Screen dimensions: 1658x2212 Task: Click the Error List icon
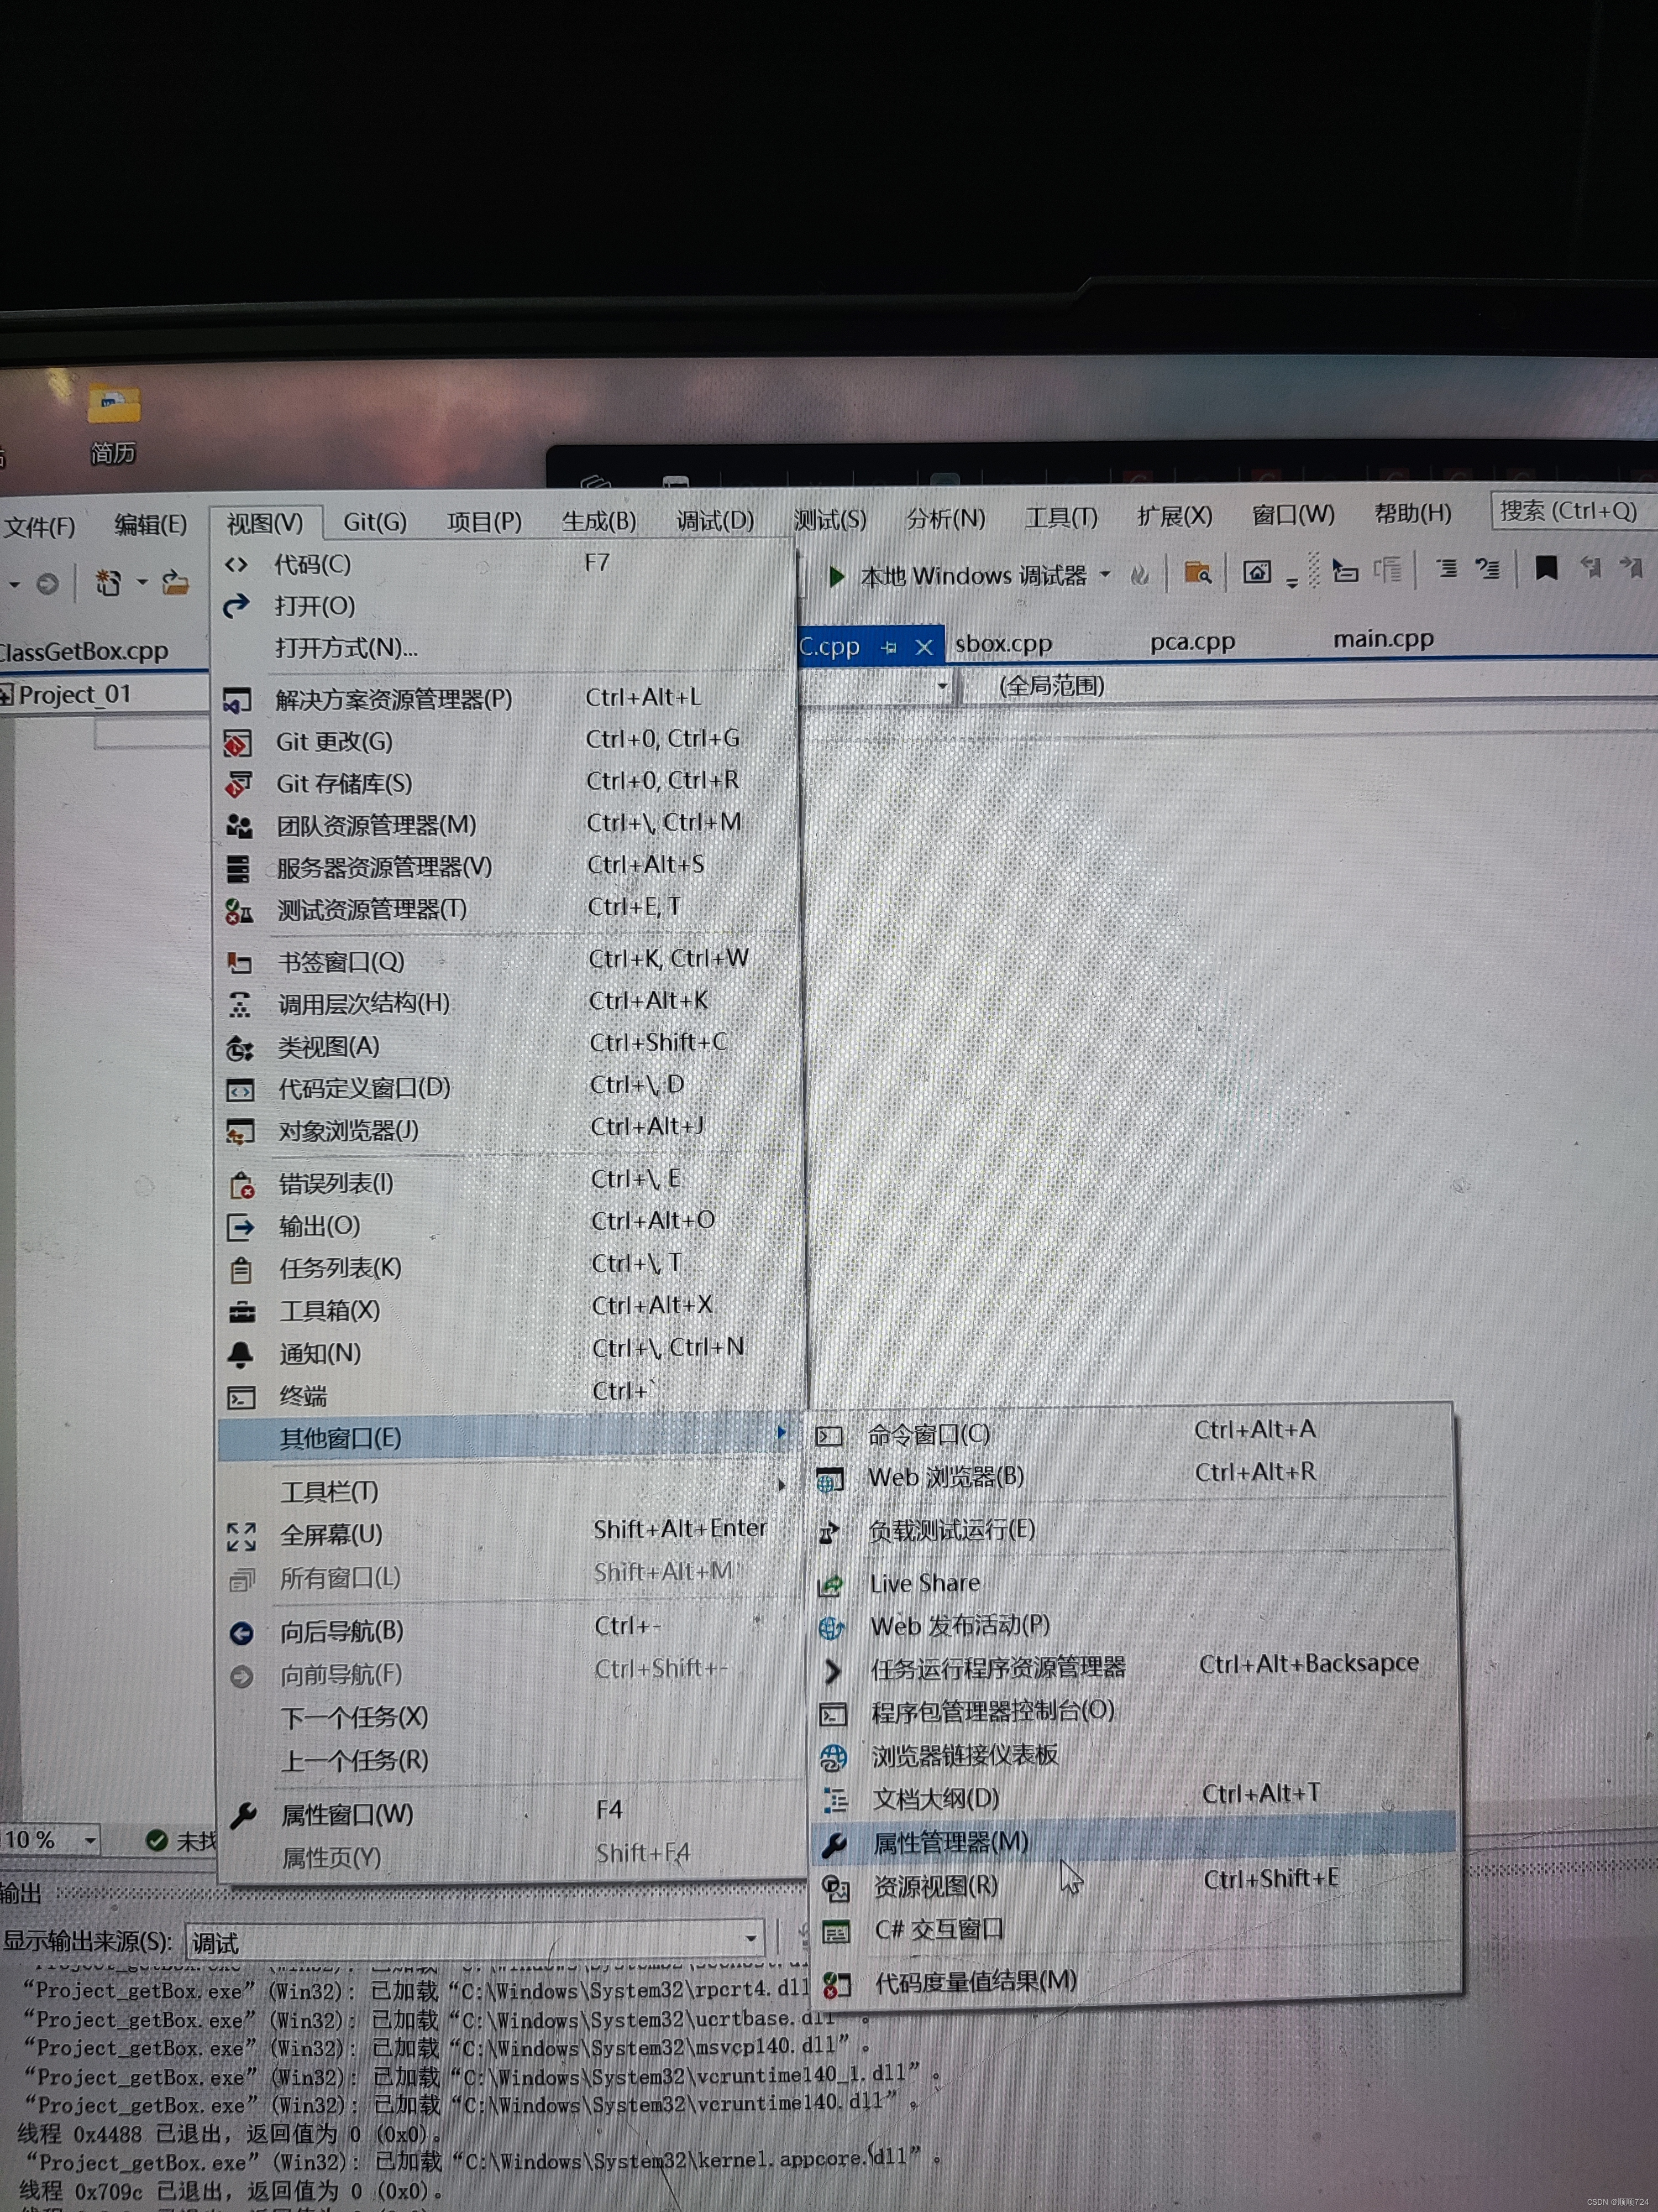click(x=242, y=1185)
